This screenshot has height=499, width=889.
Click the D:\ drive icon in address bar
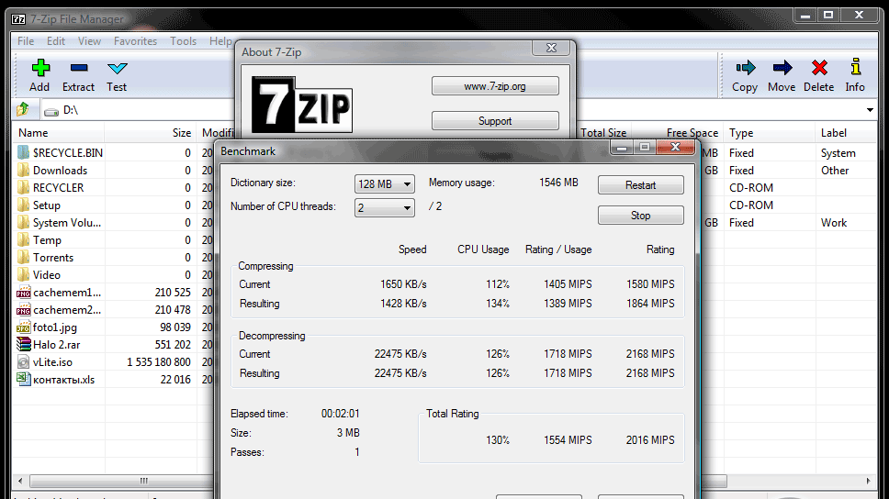[51, 112]
